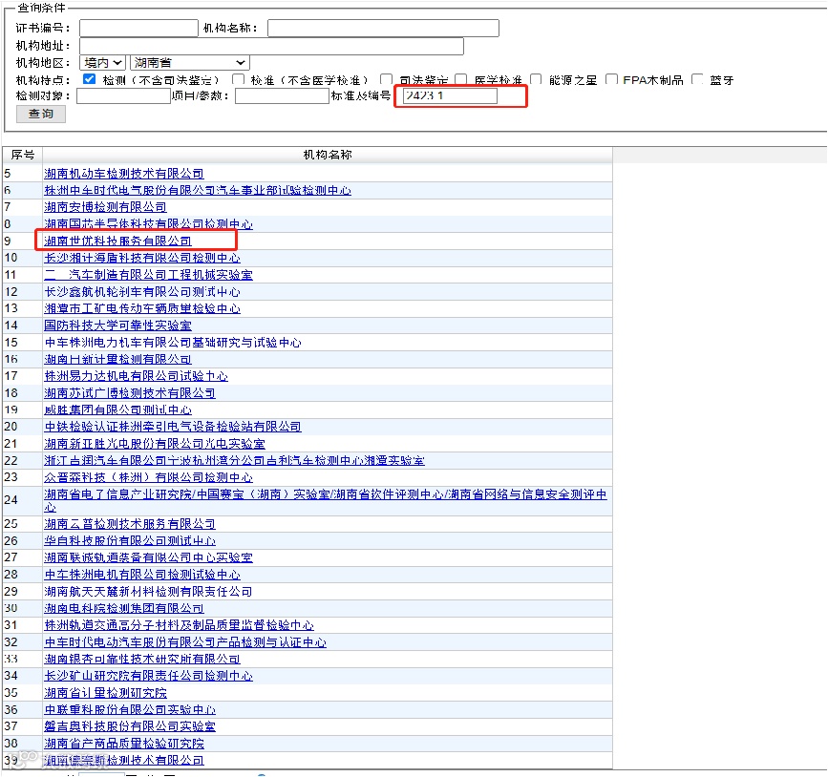This screenshot has width=828, height=777.
Task: Click the 检测对象 input field
Action: [123, 96]
